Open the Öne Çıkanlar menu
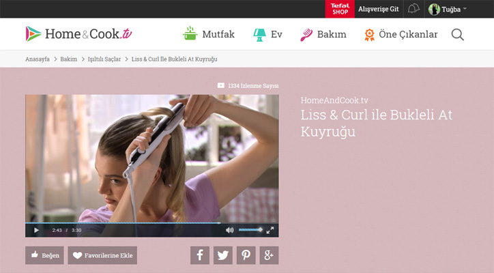 (x=408, y=34)
